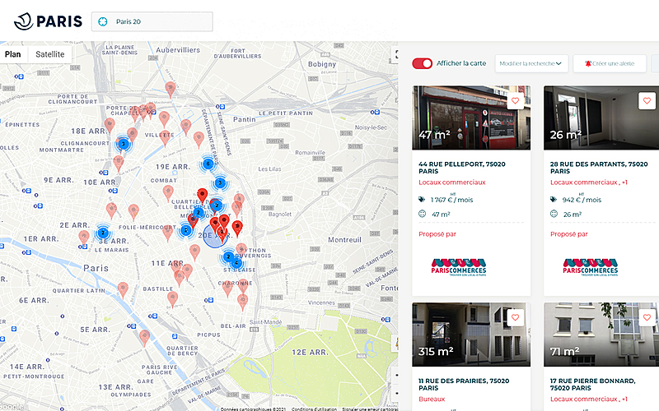Select red pin beside 18E Arr. label
Image resolution: width=659 pixels, height=411 pixels.
pyautogui.click(x=110, y=126)
